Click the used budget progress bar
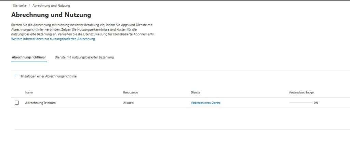 [x=300, y=103]
